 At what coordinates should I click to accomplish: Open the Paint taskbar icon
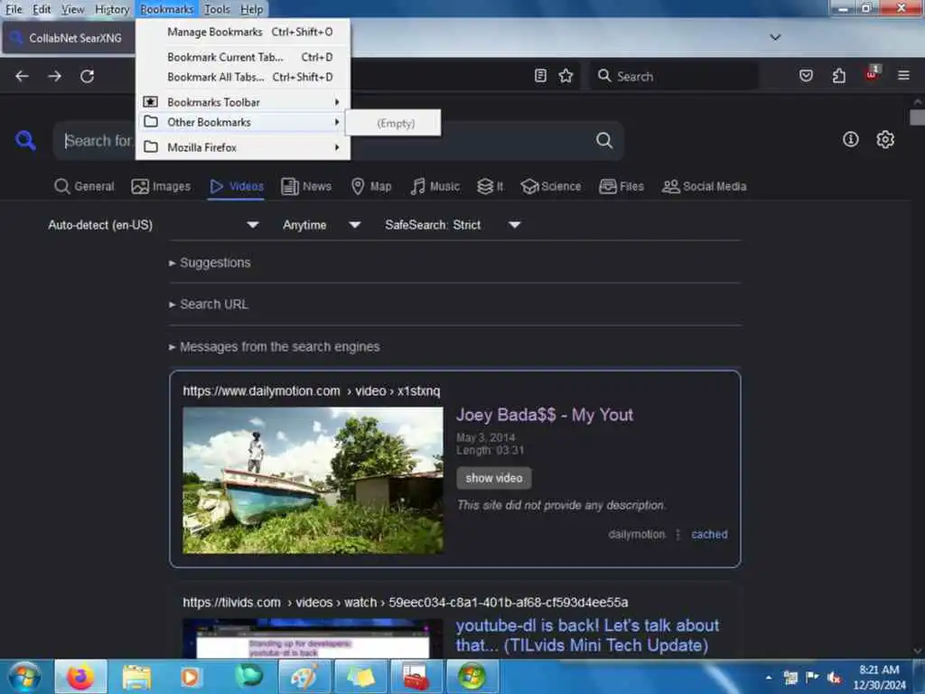304,677
